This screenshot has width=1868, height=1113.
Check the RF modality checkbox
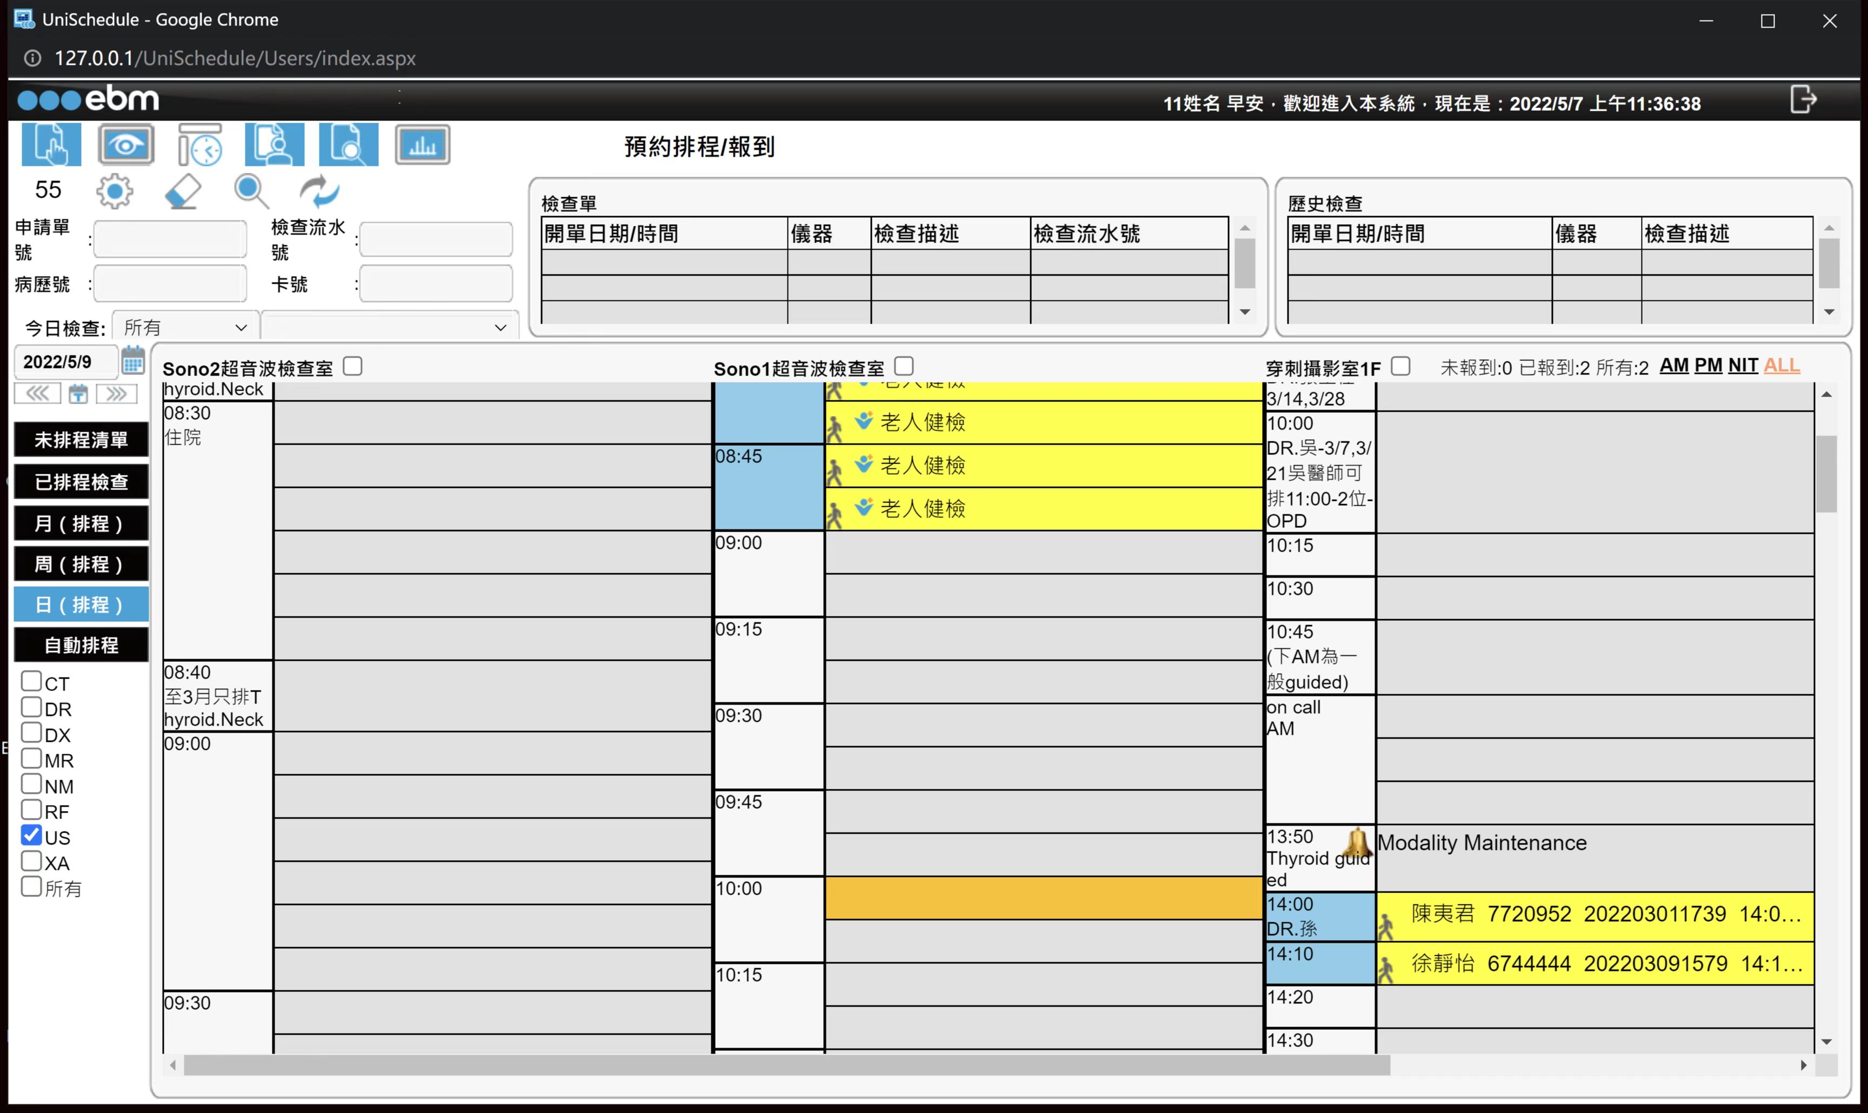pyautogui.click(x=31, y=809)
